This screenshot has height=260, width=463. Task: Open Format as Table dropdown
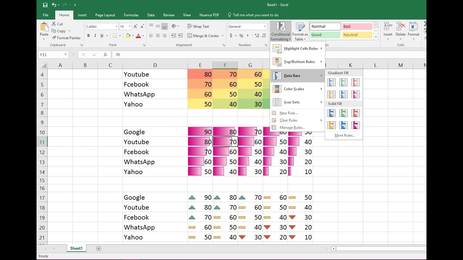300,32
